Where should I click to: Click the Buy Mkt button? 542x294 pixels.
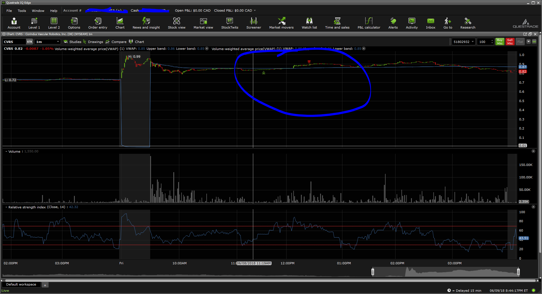point(500,42)
